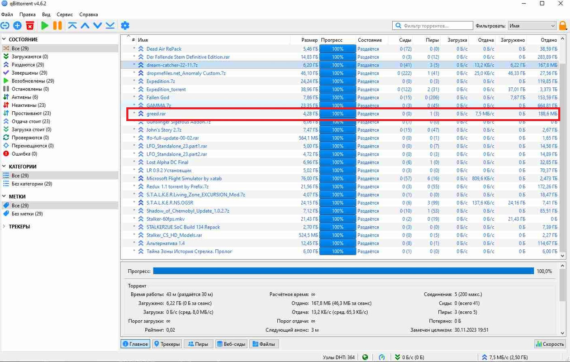Move the torrent to the top of the queue
The image size is (570, 362).
[72, 26]
